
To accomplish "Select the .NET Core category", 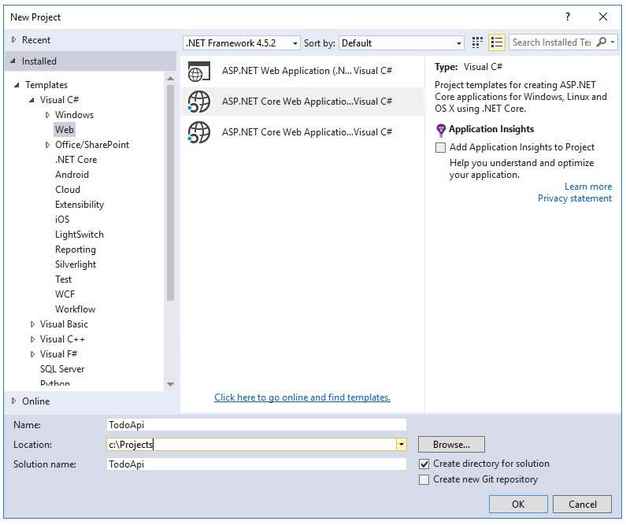I will pyautogui.click(x=76, y=160).
